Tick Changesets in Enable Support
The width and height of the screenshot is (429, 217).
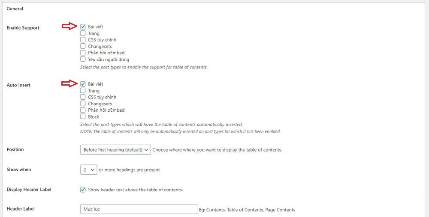[83, 46]
